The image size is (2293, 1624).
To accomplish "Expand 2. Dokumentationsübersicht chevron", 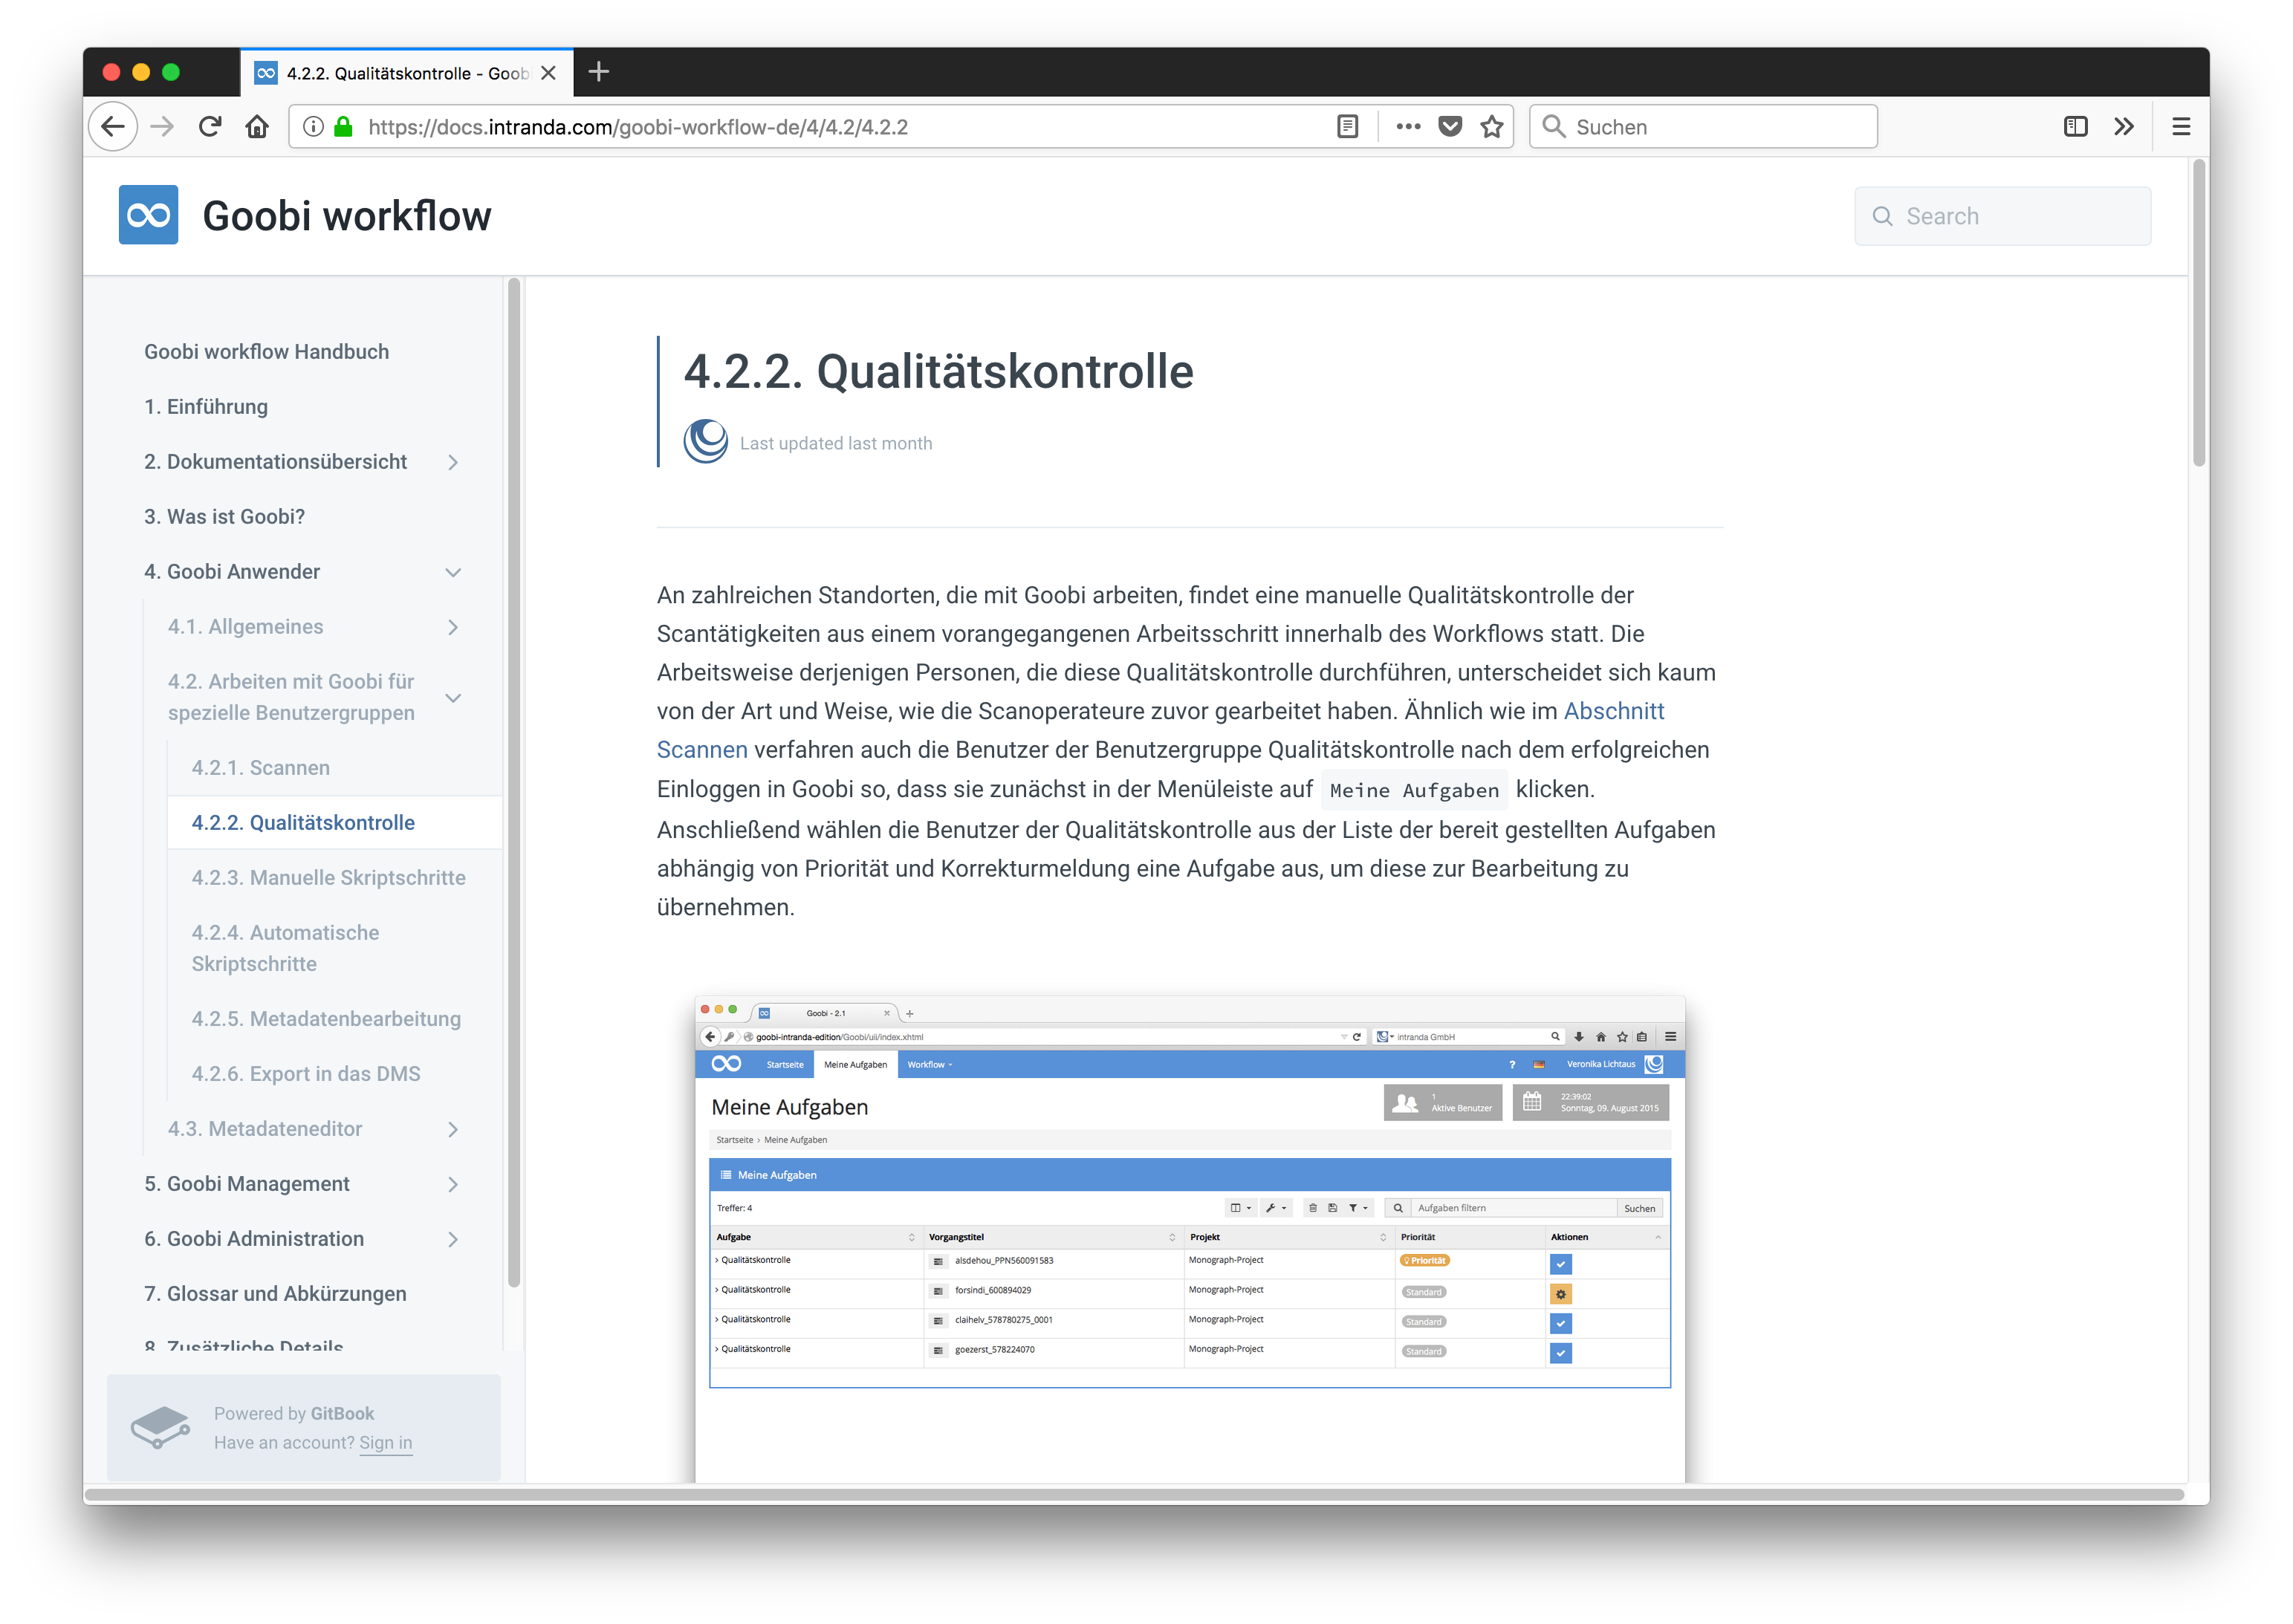I will pos(453,462).
